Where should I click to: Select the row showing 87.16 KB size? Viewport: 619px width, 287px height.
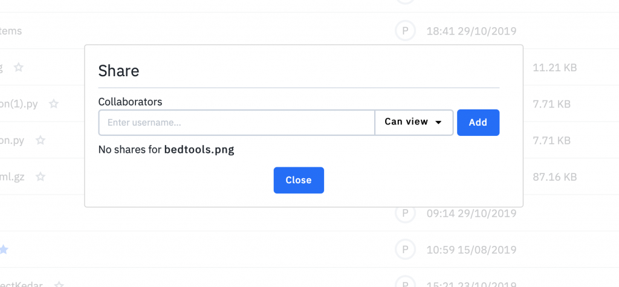pos(309,176)
